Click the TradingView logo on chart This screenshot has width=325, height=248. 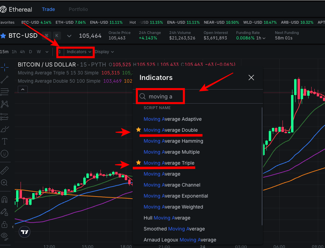[x=24, y=232]
